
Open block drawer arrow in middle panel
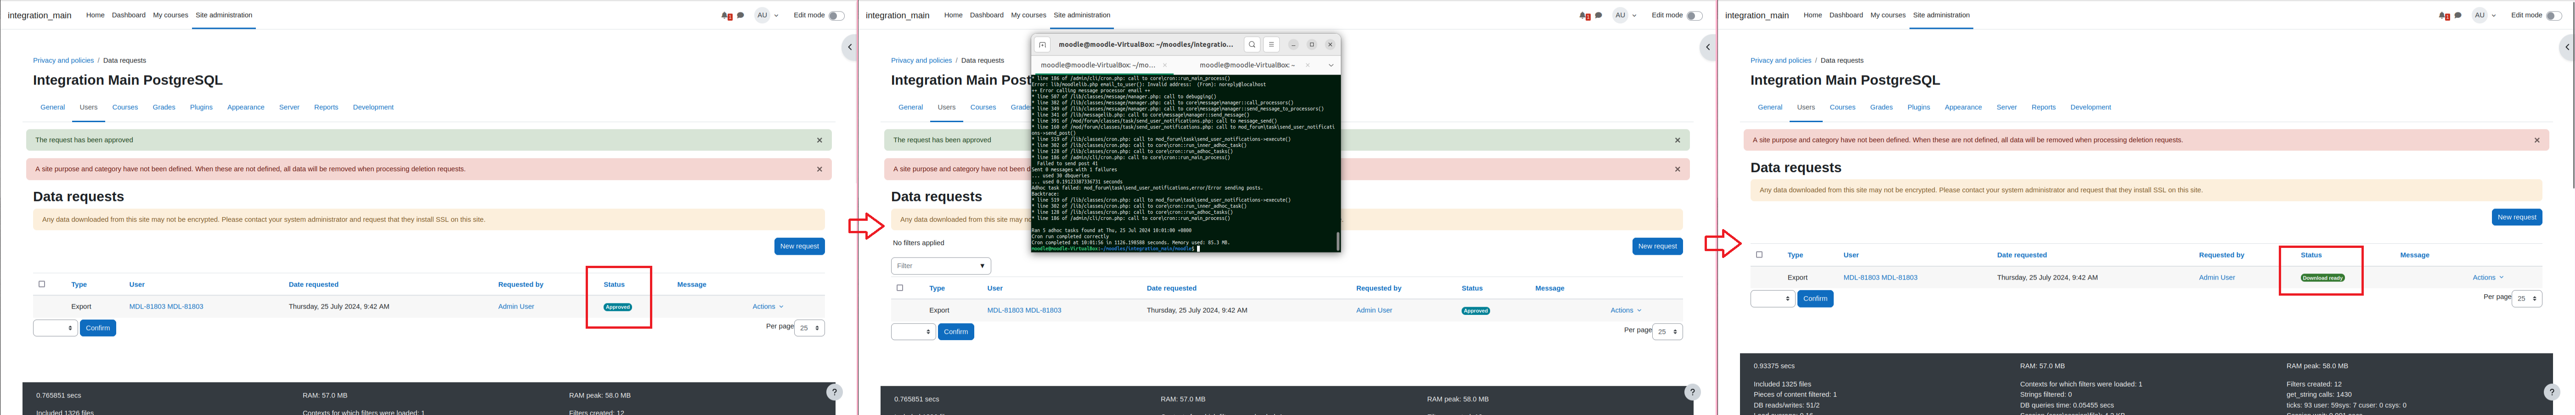click(x=1708, y=47)
